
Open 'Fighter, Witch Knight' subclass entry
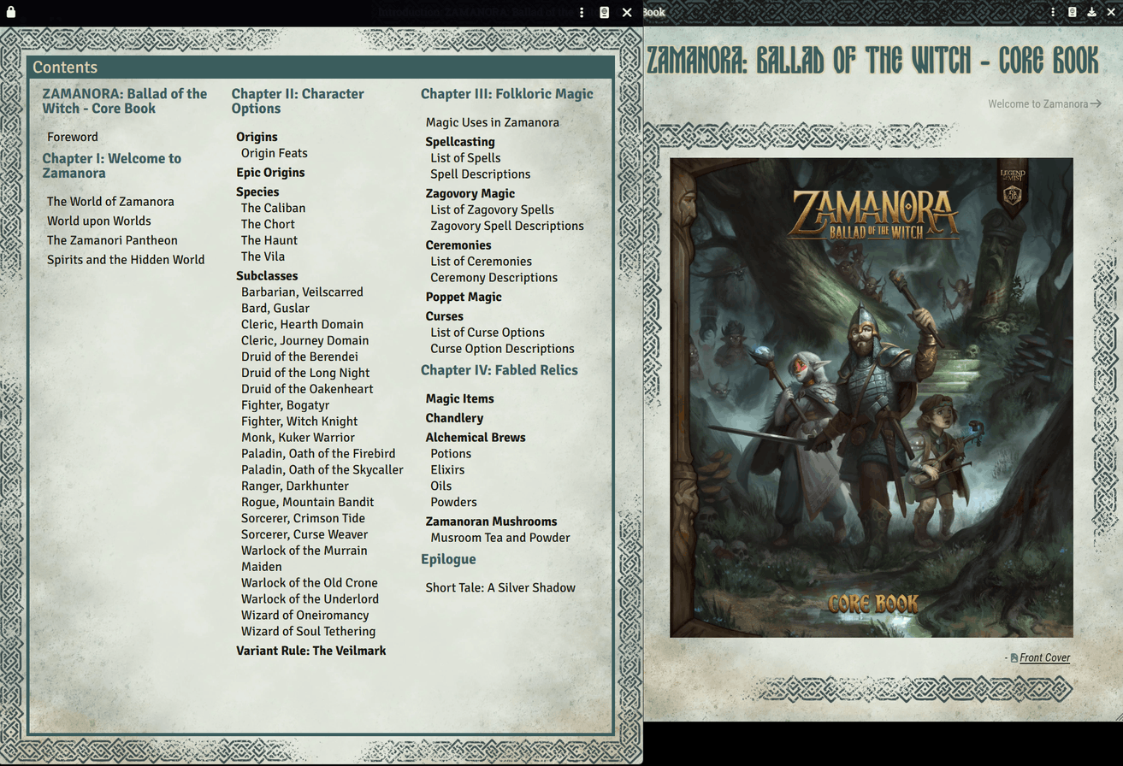click(x=299, y=421)
